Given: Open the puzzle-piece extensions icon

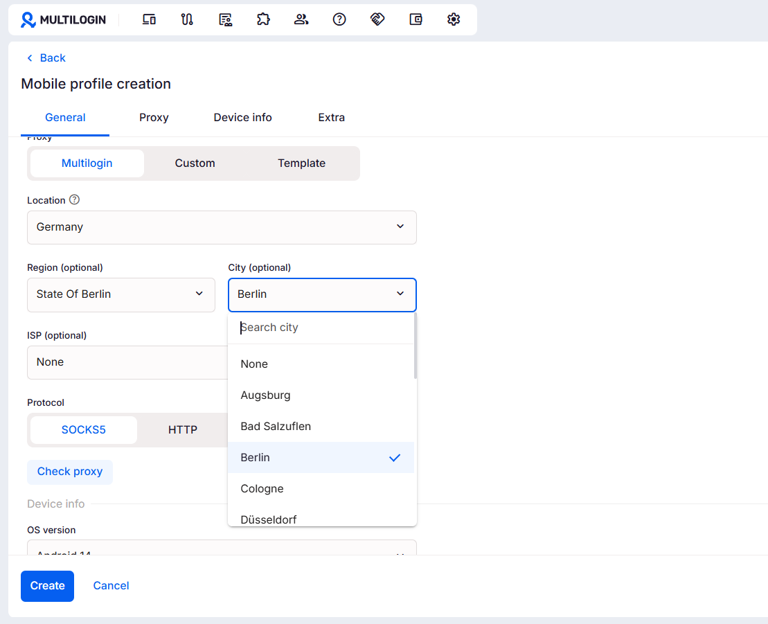Looking at the screenshot, I should tap(263, 19).
